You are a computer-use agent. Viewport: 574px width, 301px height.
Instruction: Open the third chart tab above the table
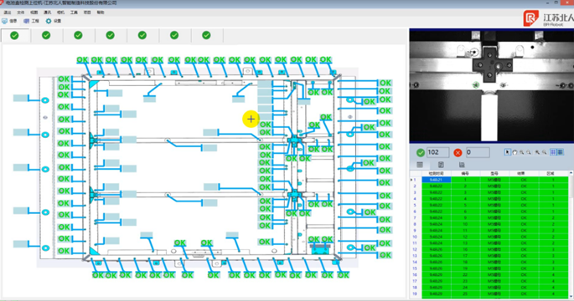(462, 165)
